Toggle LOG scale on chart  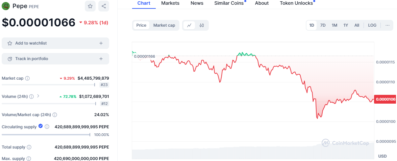[372, 25]
